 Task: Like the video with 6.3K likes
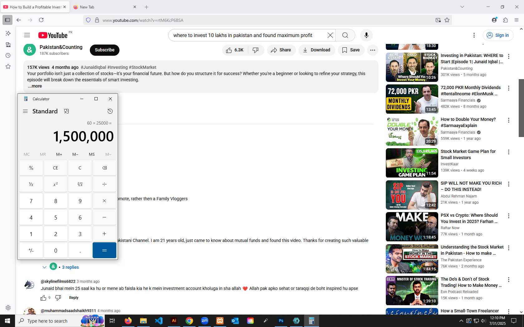[235, 50]
